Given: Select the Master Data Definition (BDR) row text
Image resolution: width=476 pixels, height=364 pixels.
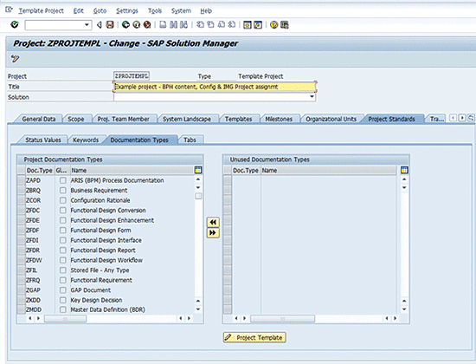Looking at the screenshot, I should pyautogui.click(x=108, y=309).
